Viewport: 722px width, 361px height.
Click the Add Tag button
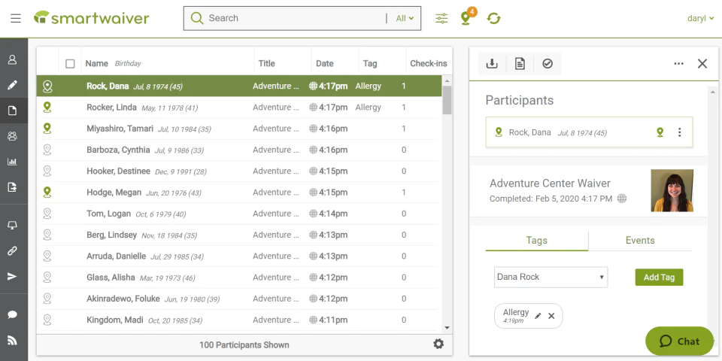(659, 277)
